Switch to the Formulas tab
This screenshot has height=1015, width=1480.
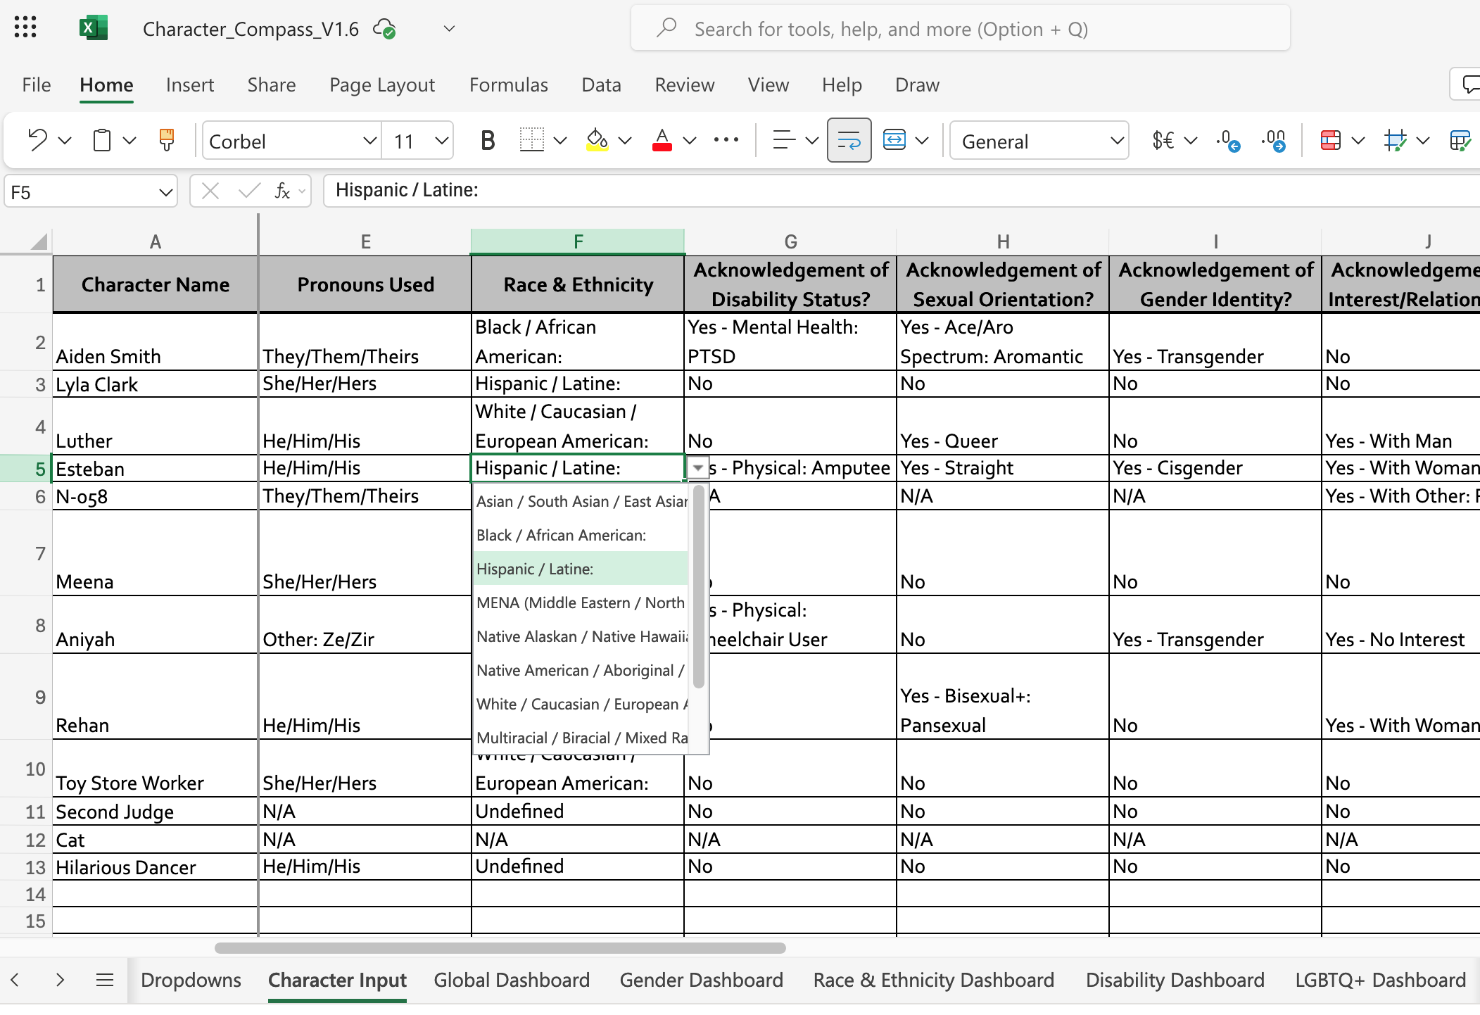(509, 85)
